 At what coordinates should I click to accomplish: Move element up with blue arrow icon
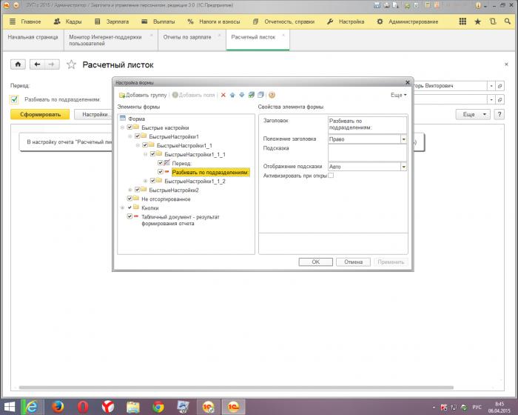coord(232,96)
